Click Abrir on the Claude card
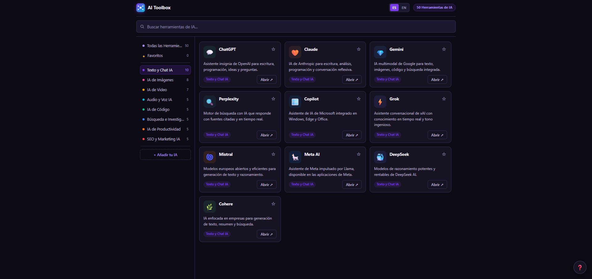The height and width of the screenshot is (279, 592). pos(352,79)
